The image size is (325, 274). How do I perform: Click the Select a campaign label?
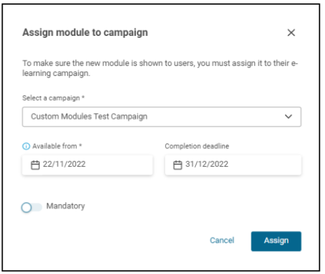(53, 98)
